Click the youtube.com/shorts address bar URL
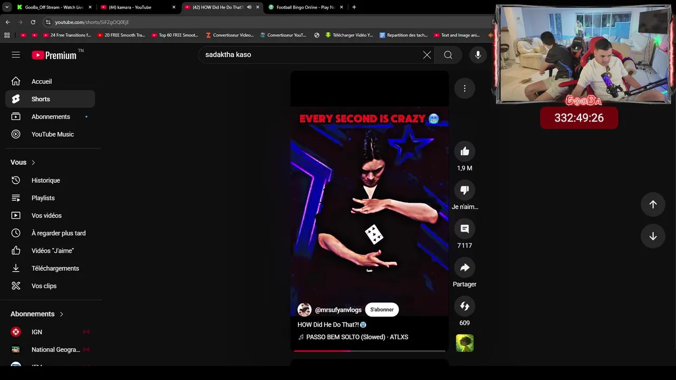Viewport: 676px width, 380px height. (x=92, y=22)
